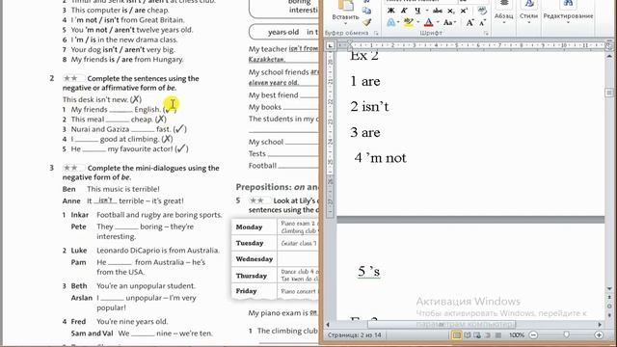Toggle superscript (x²) formatting

(464, 11)
